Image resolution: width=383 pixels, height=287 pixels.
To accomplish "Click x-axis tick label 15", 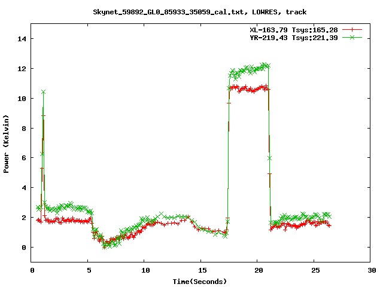I will pos(202,270).
